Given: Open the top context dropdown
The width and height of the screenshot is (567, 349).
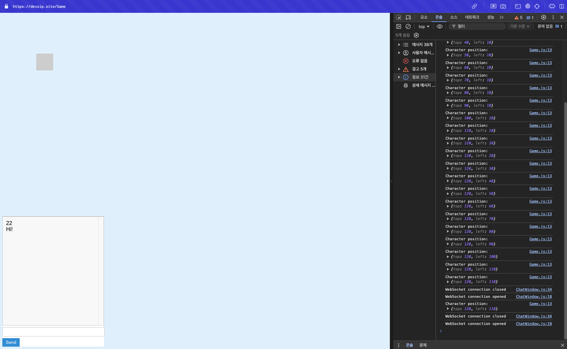Looking at the screenshot, I should pos(424,26).
